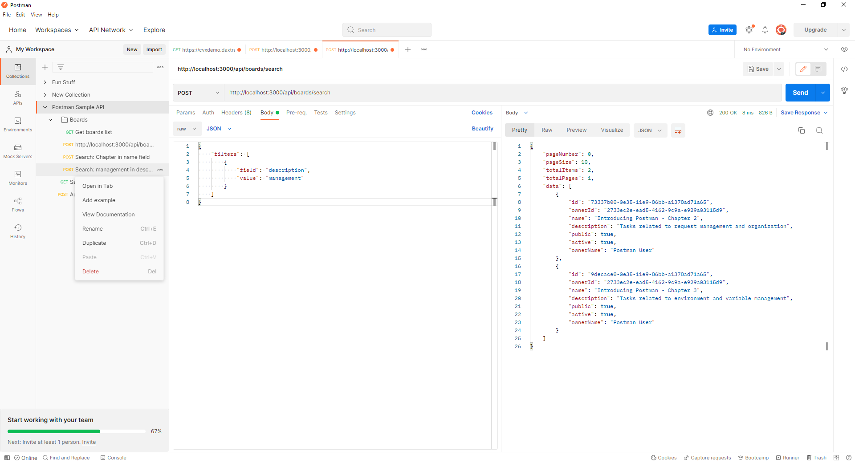Viewport: 855px width, 463px height.
Task: Open the Save options dropdown arrow
Action: coord(779,69)
